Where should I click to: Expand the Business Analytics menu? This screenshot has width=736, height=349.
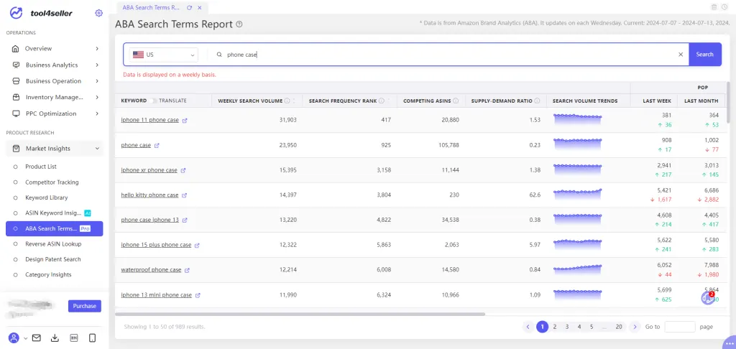55,65
